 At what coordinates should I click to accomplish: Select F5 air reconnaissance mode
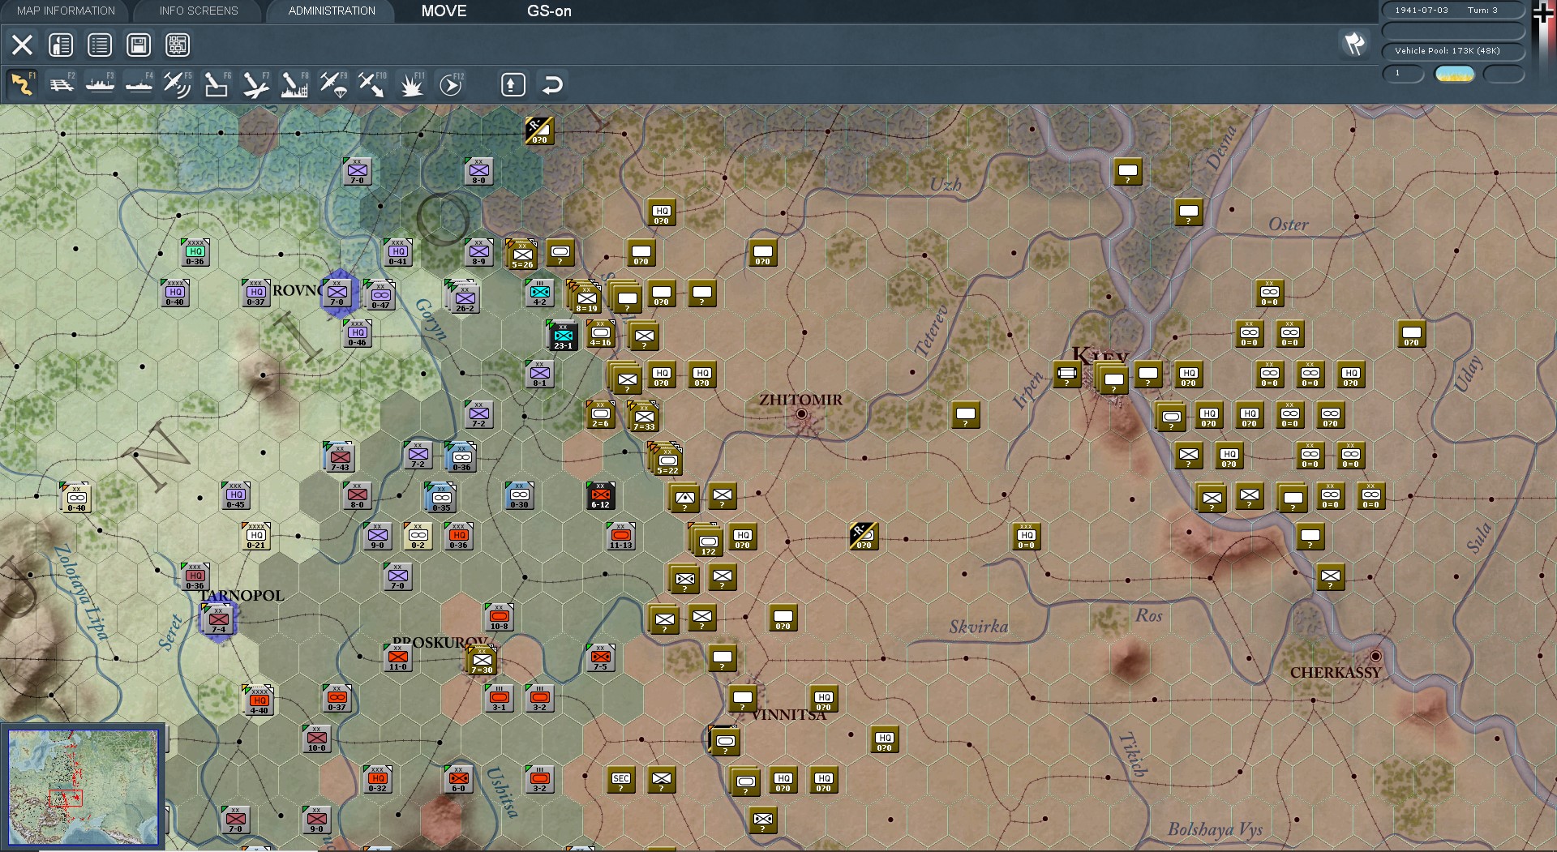178,84
